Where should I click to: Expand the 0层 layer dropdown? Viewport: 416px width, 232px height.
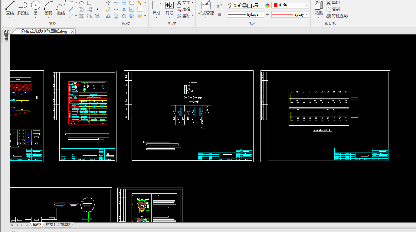pos(262,5)
